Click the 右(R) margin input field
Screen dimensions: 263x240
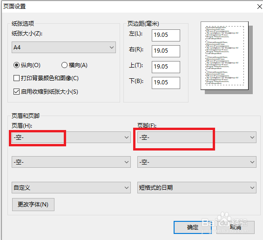click(x=166, y=51)
